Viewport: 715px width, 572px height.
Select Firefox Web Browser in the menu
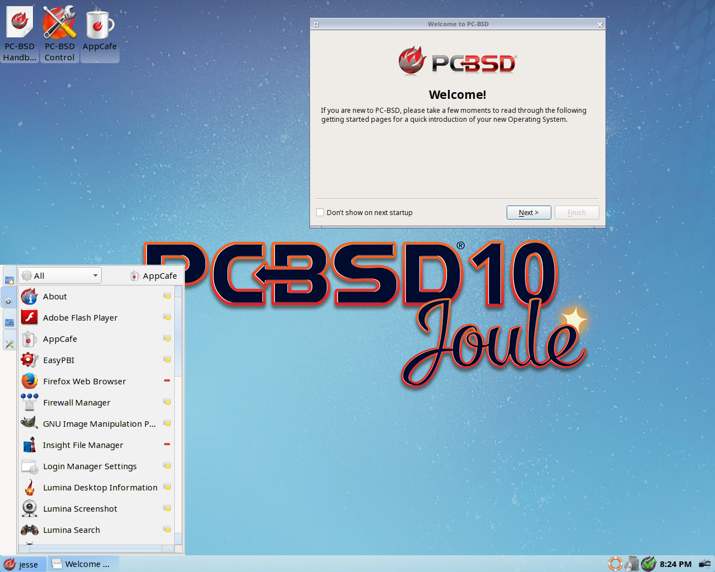point(84,381)
